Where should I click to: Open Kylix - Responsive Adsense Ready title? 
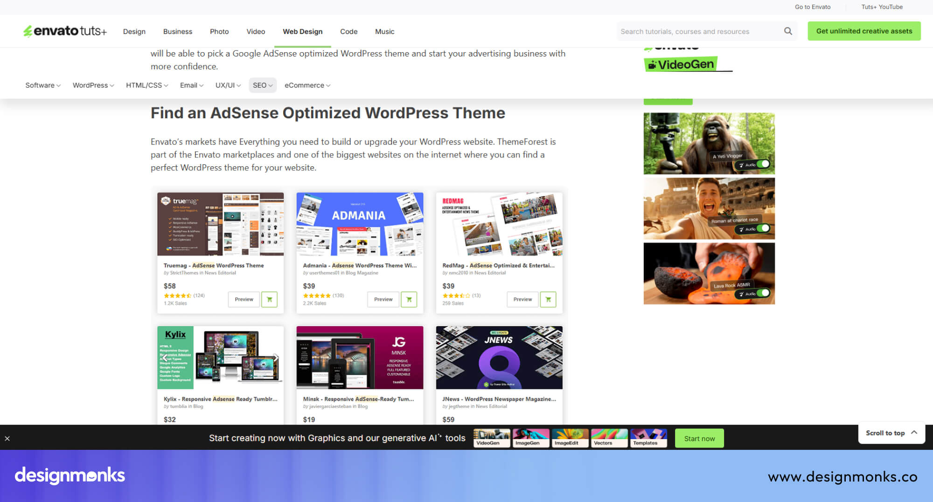[220, 399]
